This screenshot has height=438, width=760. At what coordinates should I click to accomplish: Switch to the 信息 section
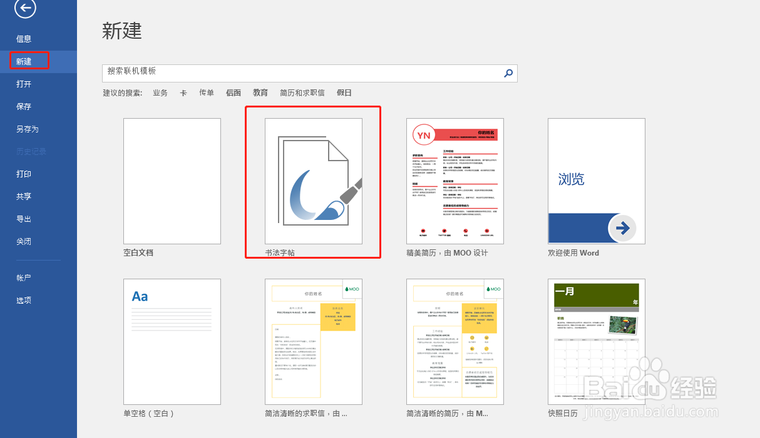(24, 38)
